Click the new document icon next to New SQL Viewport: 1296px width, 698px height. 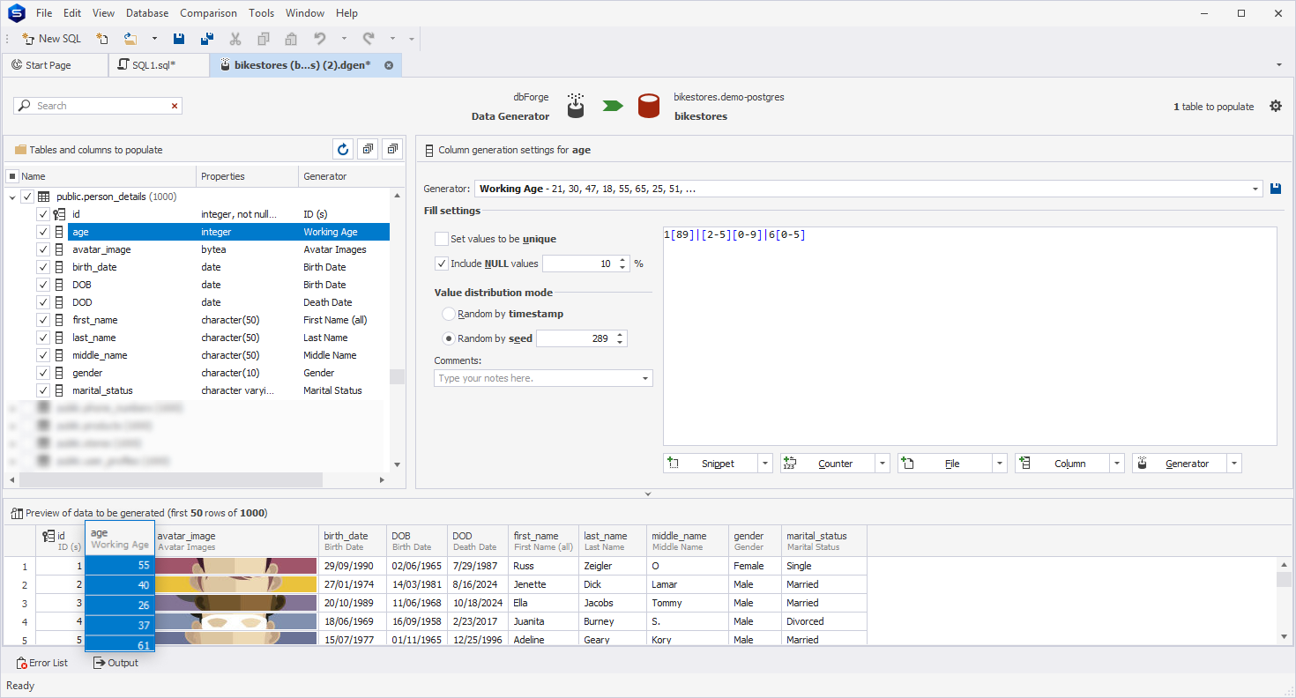102,39
